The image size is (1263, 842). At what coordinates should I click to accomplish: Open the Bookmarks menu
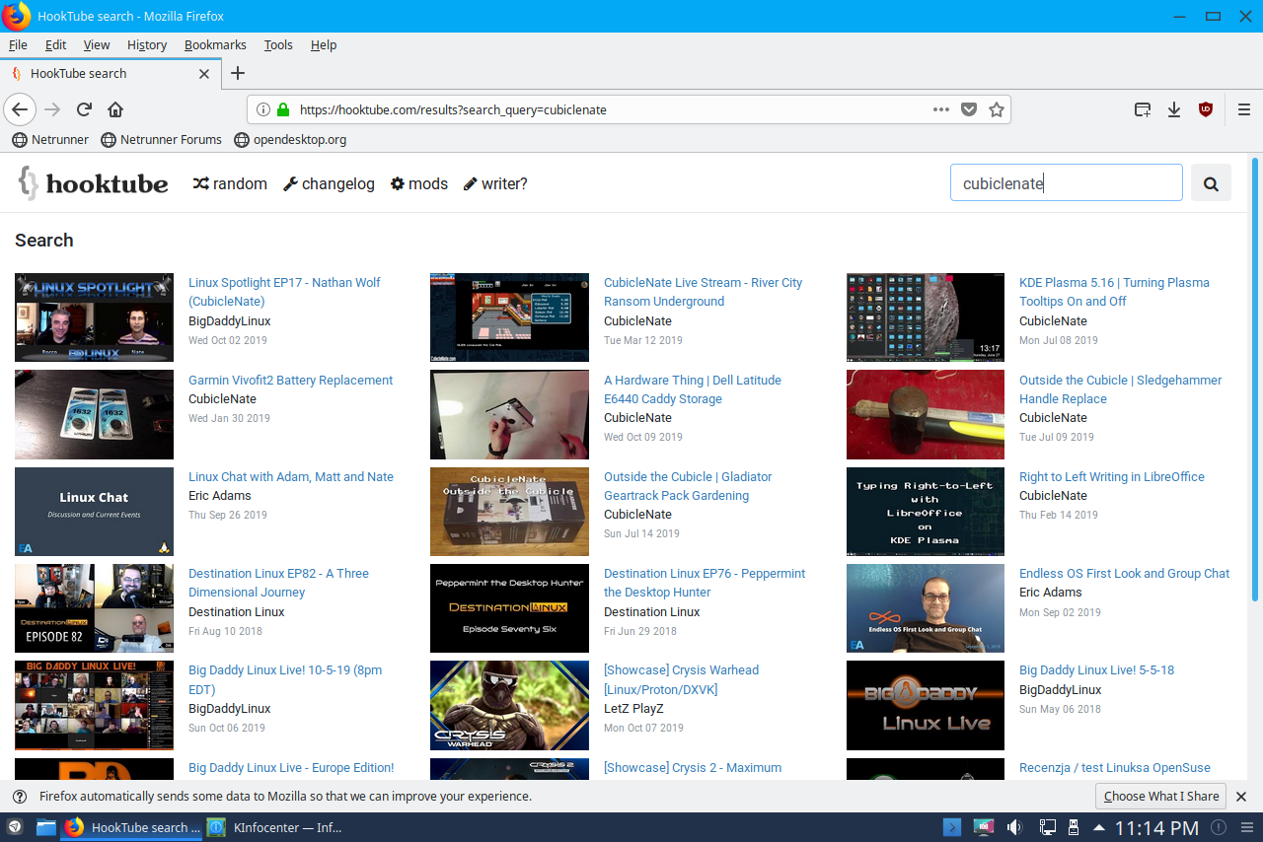pyautogui.click(x=214, y=44)
